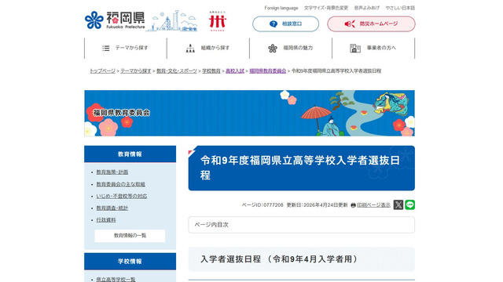Image resolution: width=503 pixels, height=282 pixels.
Task: Switch to やさしい日本語 mode
Action: click(x=400, y=8)
